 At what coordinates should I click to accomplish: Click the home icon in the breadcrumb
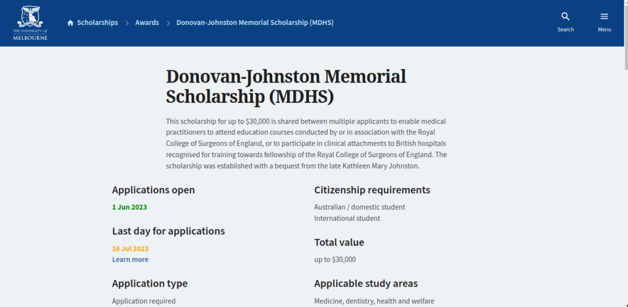[x=71, y=23]
